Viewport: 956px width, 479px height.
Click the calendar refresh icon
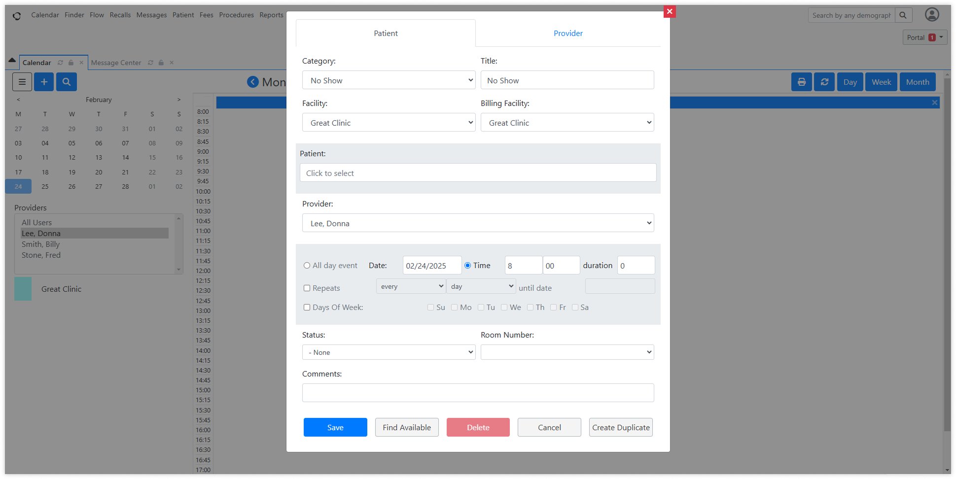click(824, 82)
